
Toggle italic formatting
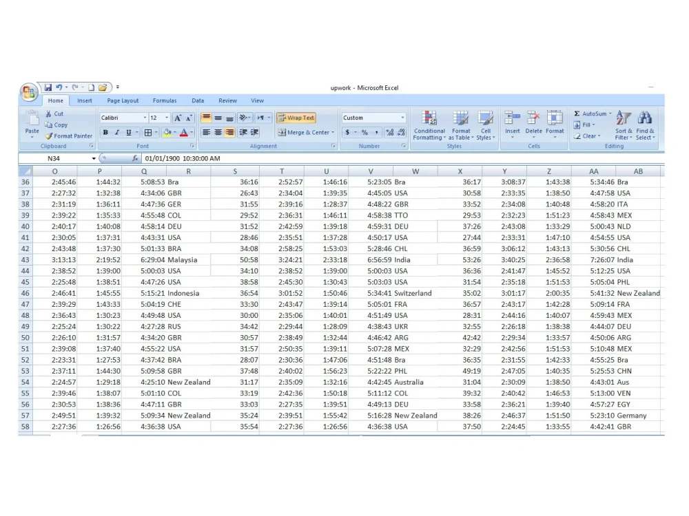[117, 133]
